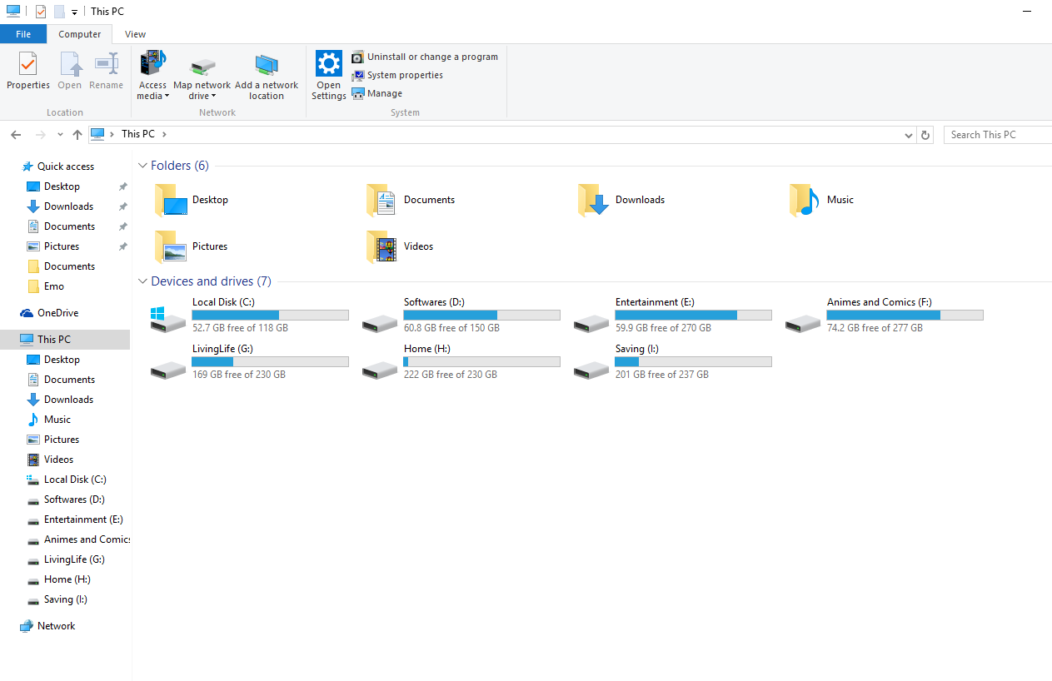Image resolution: width=1052 pixels, height=681 pixels.
Task: Select Network in the navigation pane
Action: [56, 626]
